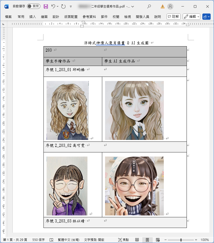Viewport: 214px width, 243px height.
Task: Open the 說明 ribbon tab
Action: [157, 17]
